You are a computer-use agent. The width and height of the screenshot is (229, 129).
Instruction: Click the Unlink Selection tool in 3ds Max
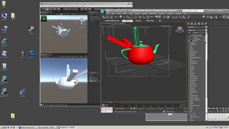coord(107,17)
